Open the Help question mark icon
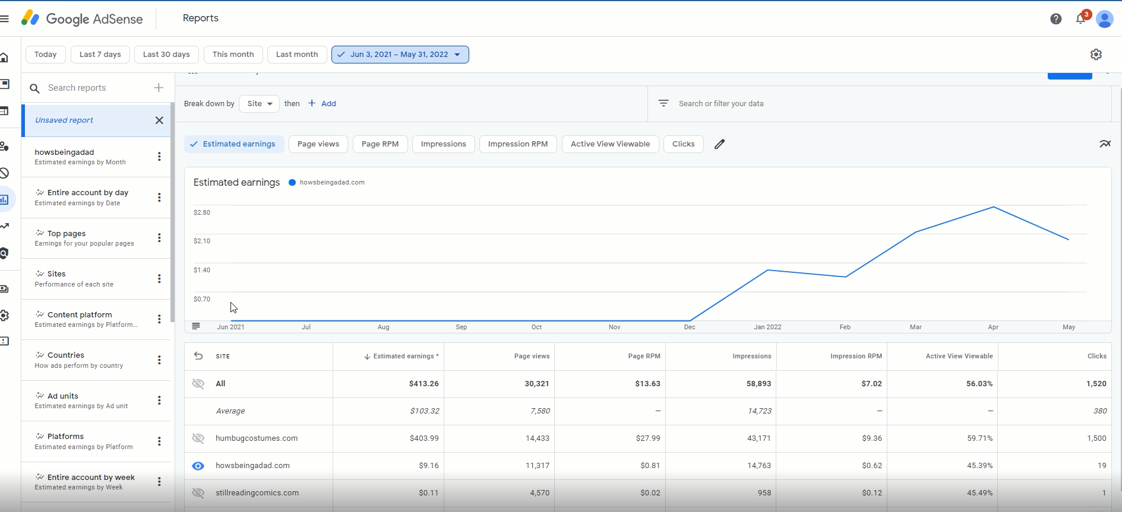Image resolution: width=1122 pixels, height=512 pixels. point(1055,19)
